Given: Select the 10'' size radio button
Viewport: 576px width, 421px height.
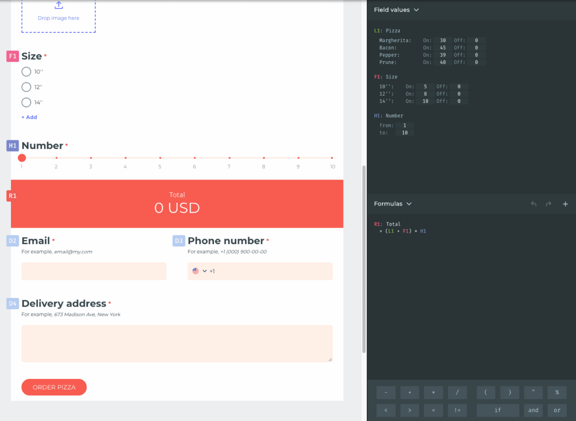Looking at the screenshot, I should tap(26, 72).
